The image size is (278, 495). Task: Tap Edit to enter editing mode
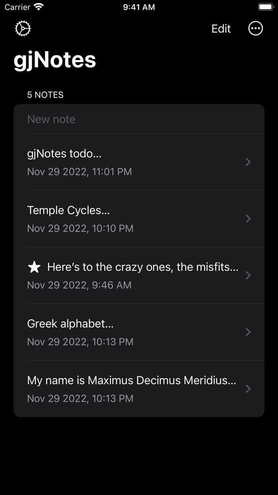point(221,28)
